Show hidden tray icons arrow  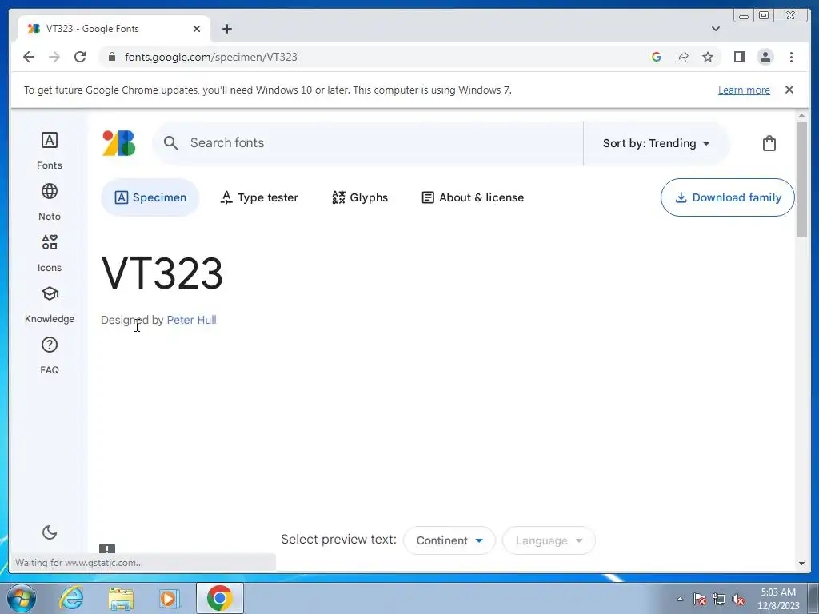point(680,599)
